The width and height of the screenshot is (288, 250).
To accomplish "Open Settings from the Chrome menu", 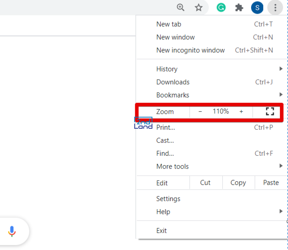I will (x=212, y=199).
